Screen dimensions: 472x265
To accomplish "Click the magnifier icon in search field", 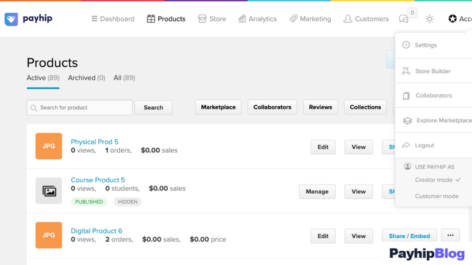I will [x=34, y=108].
